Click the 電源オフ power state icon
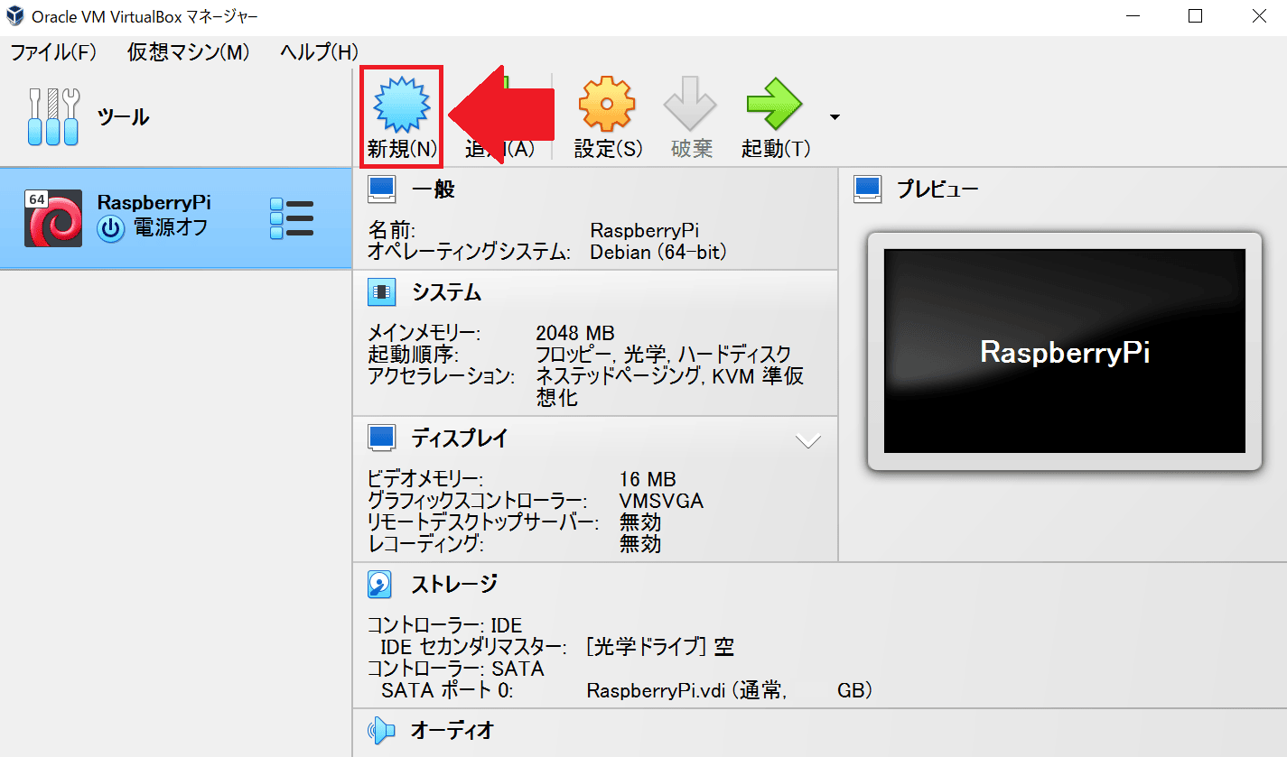The height and width of the screenshot is (757, 1287). click(111, 229)
